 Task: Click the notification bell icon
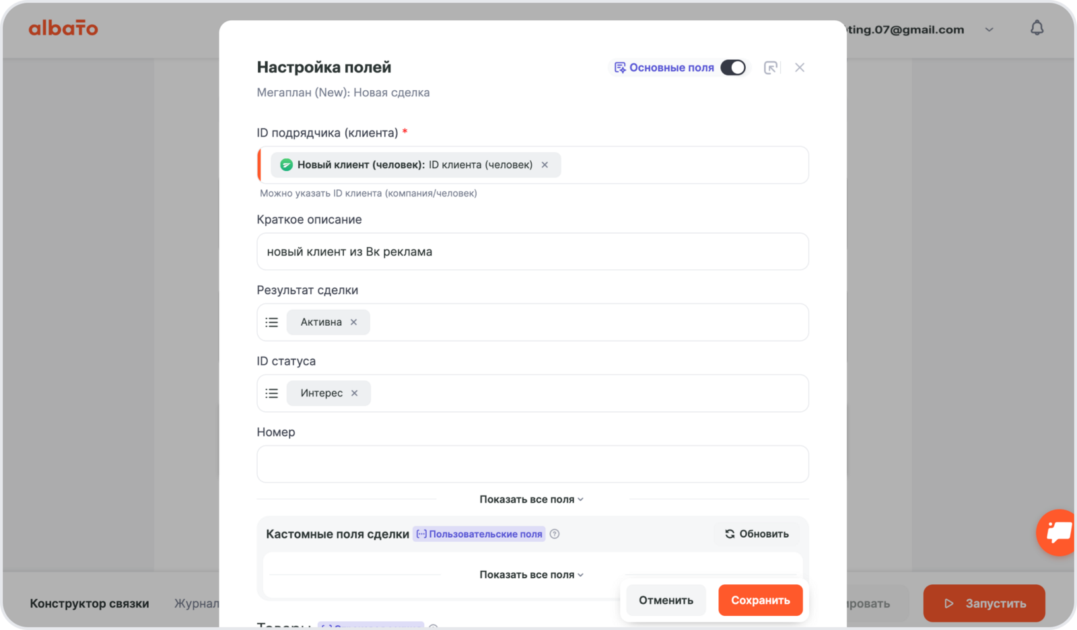tap(1037, 28)
